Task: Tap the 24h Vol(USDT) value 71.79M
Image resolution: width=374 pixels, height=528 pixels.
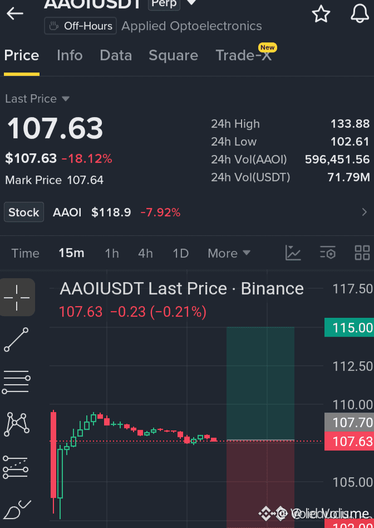Action: [x=349, y=177]
